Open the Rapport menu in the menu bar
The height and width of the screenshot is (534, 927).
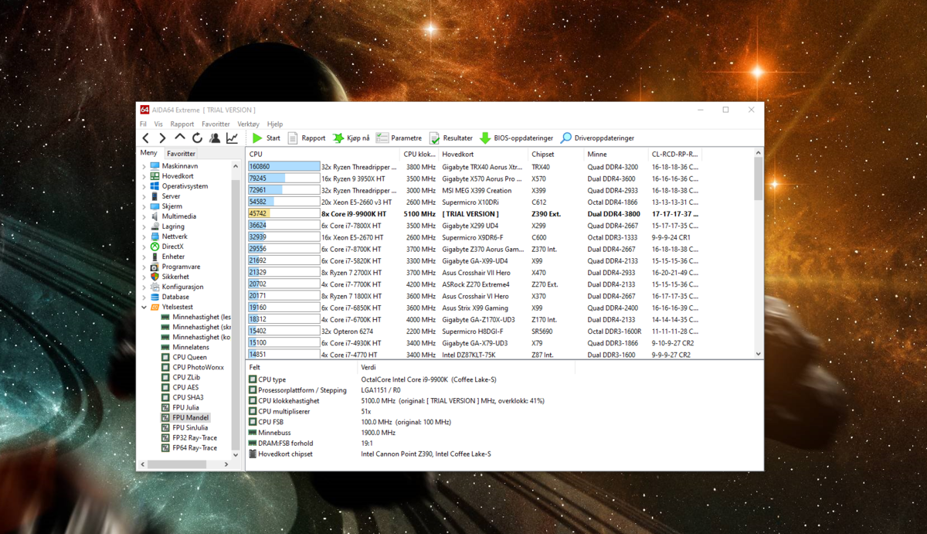tap(182, 124)
